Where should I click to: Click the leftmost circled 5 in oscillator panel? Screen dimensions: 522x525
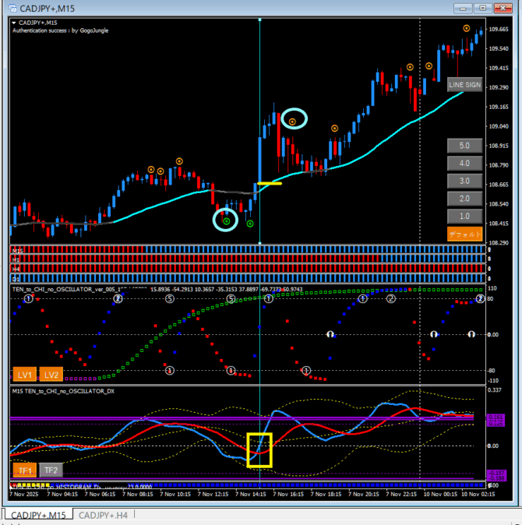tap(170, 299)
